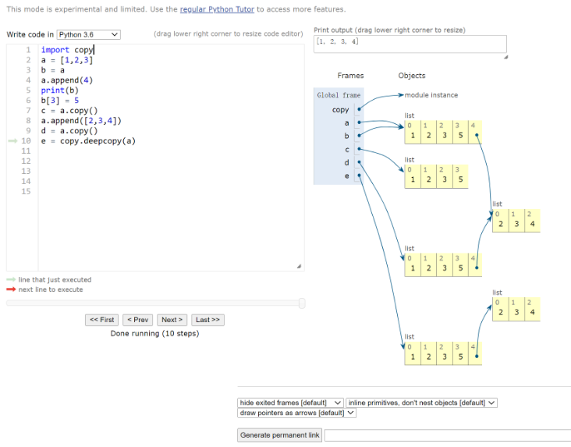571x447 pixels.
Task: Open the 'hide exited frames' dropdown
Action: [290, 403]
